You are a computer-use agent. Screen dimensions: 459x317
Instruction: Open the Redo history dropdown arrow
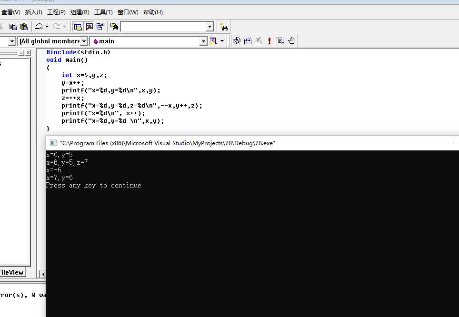pos(64,27)
